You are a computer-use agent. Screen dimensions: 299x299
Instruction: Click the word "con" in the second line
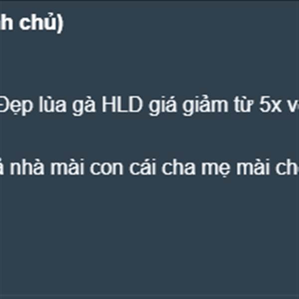coord(107,169)
